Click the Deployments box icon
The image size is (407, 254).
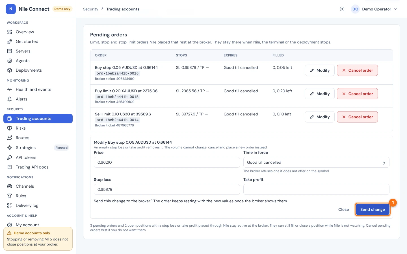click(10, 70)
